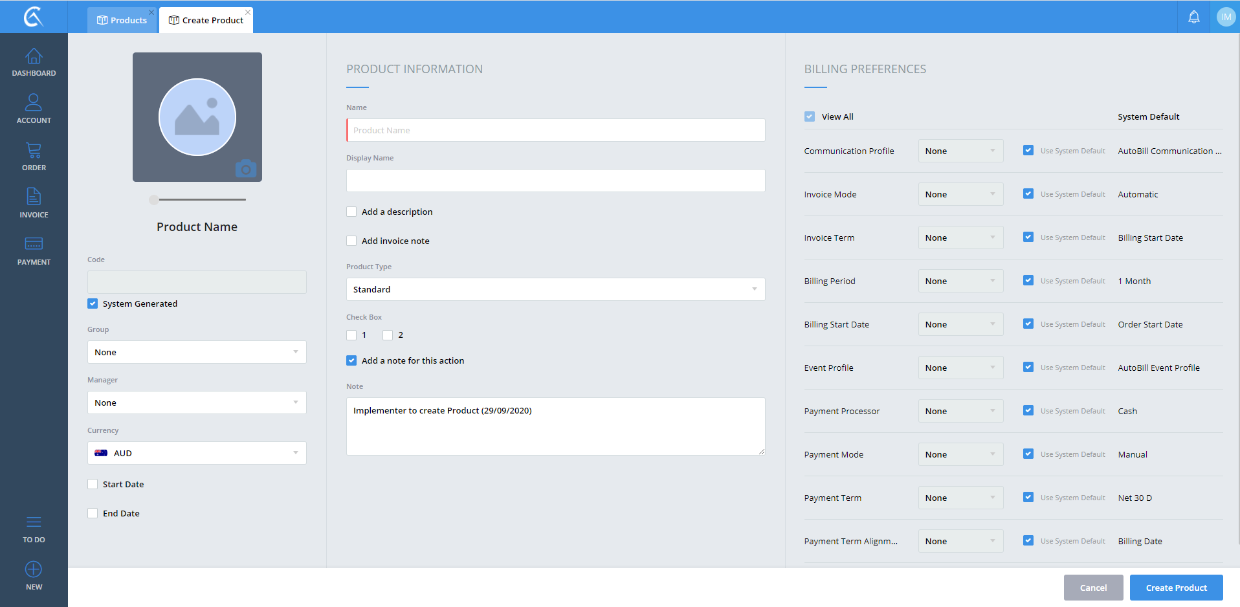The width and height of the screenshot is (1240, 607).
Task: Click the camera icon to upload image
Action: (x=246, y=169)
